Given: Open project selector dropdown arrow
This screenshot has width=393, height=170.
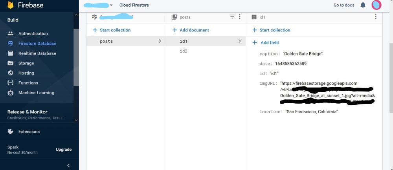Looking at the screenshot, I should [x=112, y=5].
